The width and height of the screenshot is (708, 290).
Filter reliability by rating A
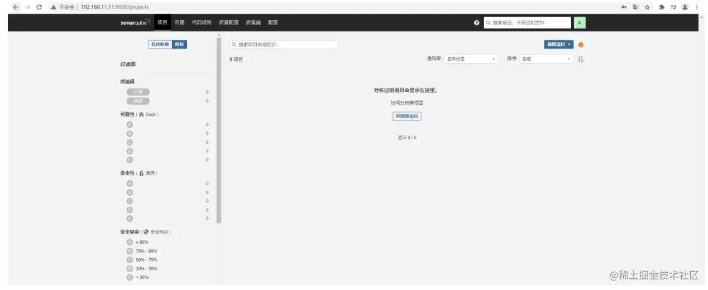point(130,124)
